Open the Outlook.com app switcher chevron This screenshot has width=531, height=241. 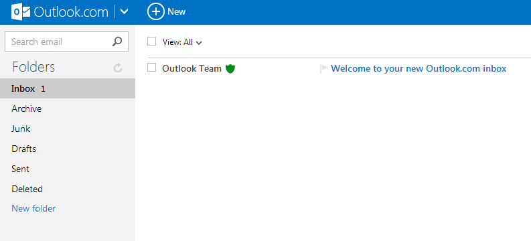[x=125, y=12]
